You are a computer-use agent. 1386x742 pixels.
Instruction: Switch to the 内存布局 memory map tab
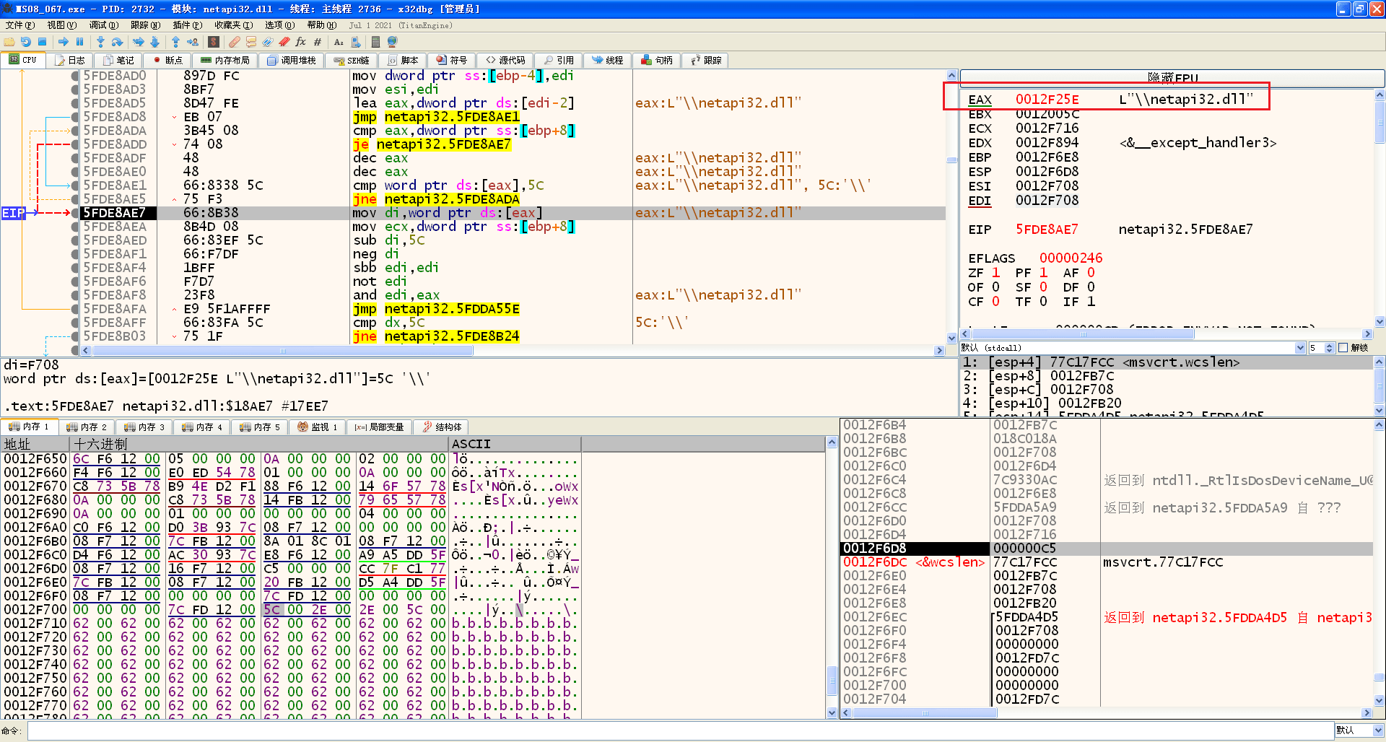(x=225, y=61)
